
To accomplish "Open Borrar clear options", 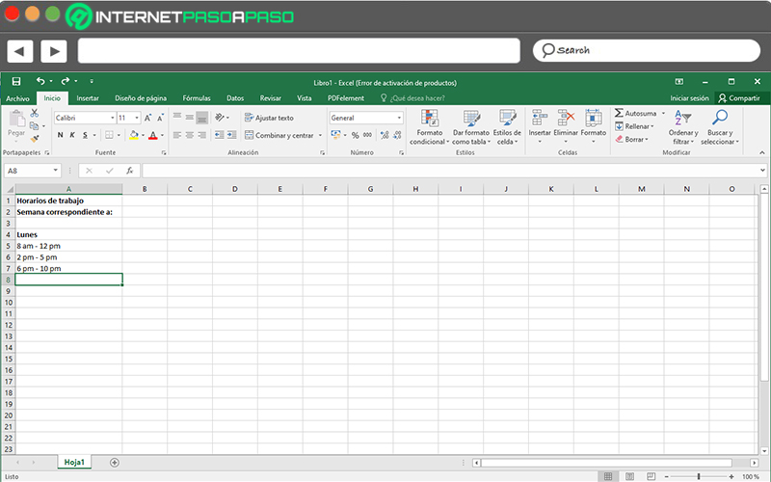I will (x=632, y=139).
